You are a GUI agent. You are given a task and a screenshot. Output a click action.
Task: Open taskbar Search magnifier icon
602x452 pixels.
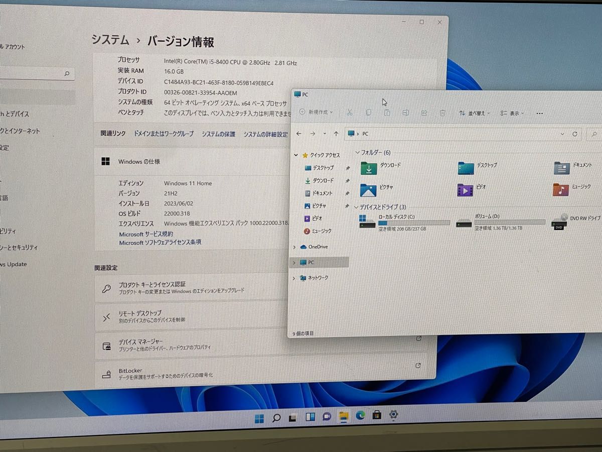click(276, 417)
